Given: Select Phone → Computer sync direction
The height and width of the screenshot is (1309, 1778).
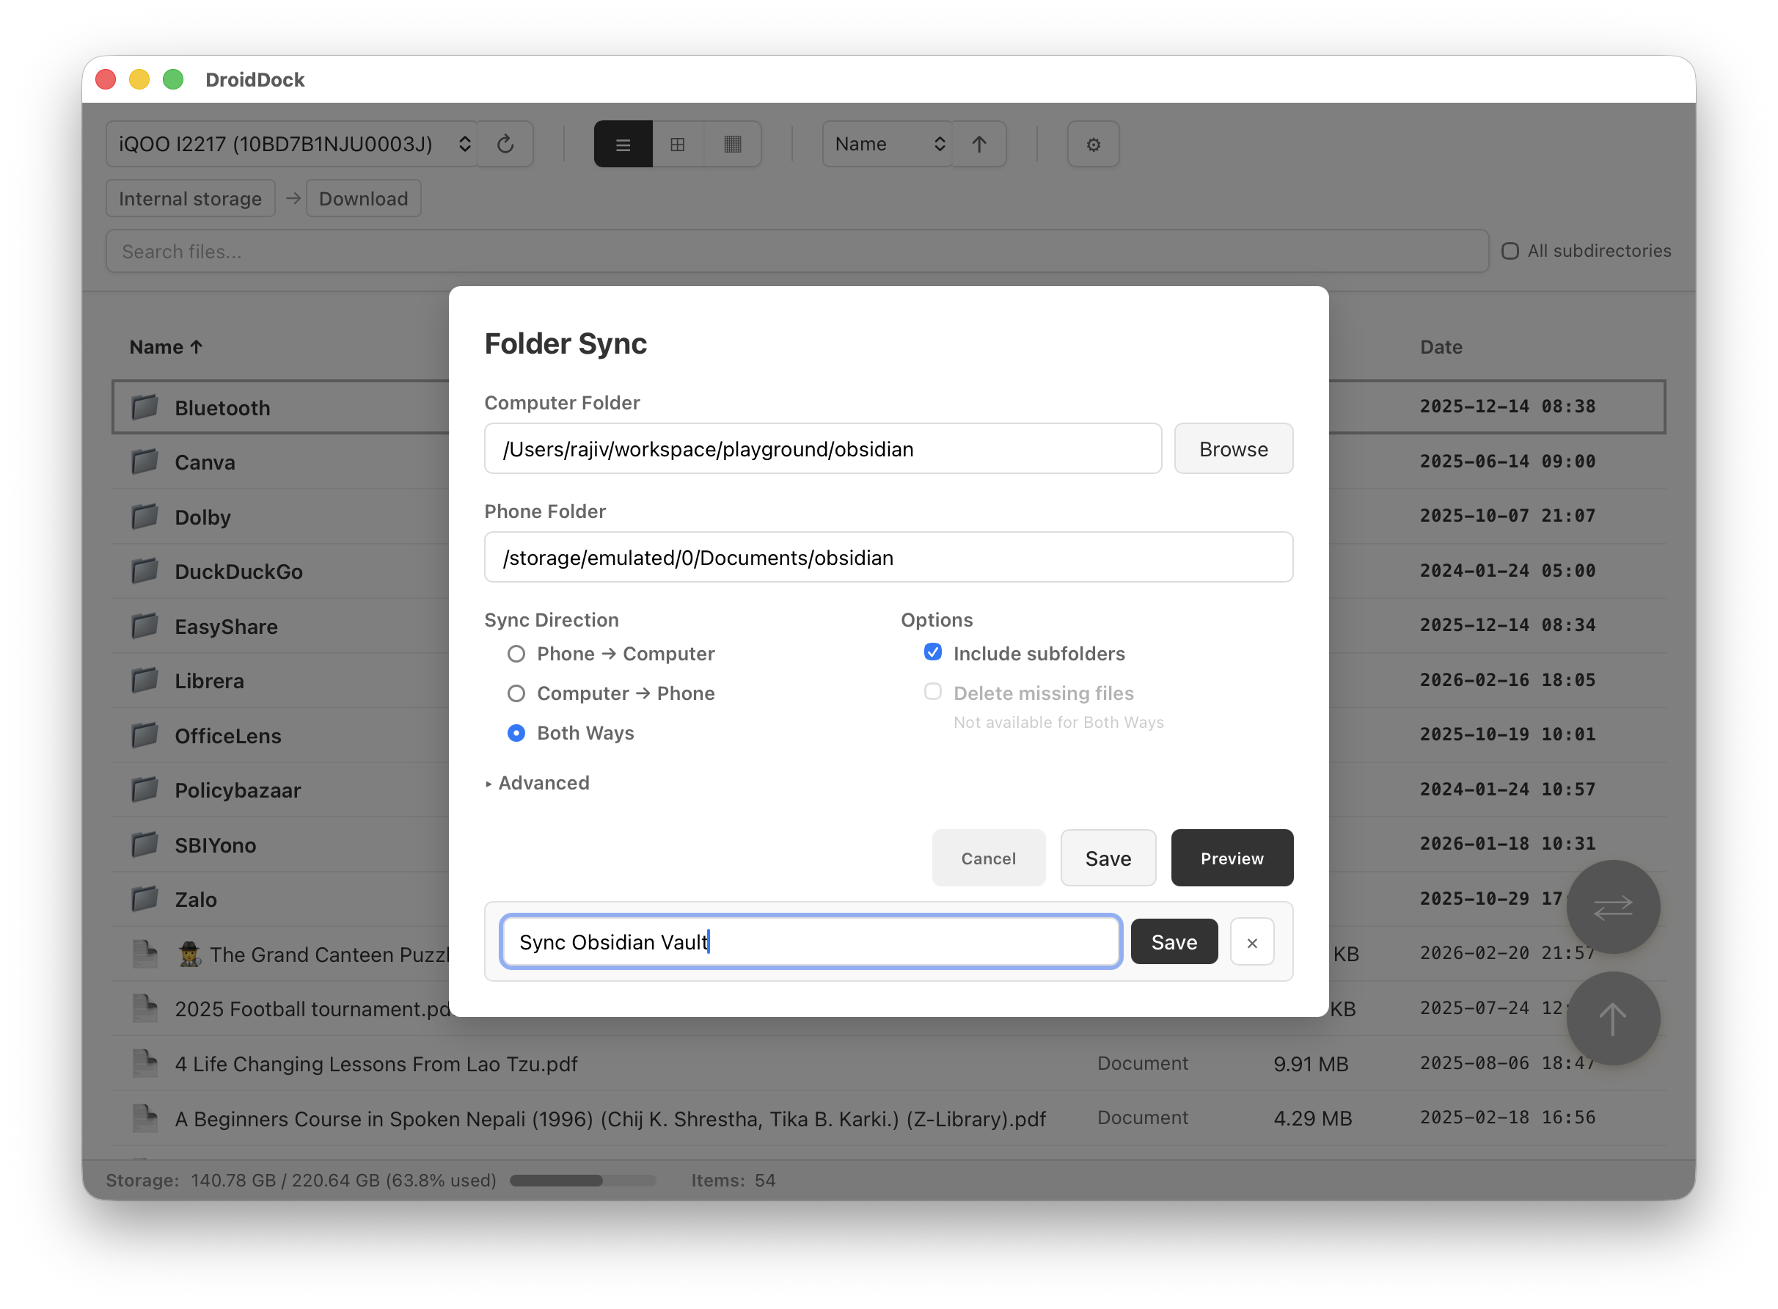Looking at the screenshot, I should click(x=516, y=654).
